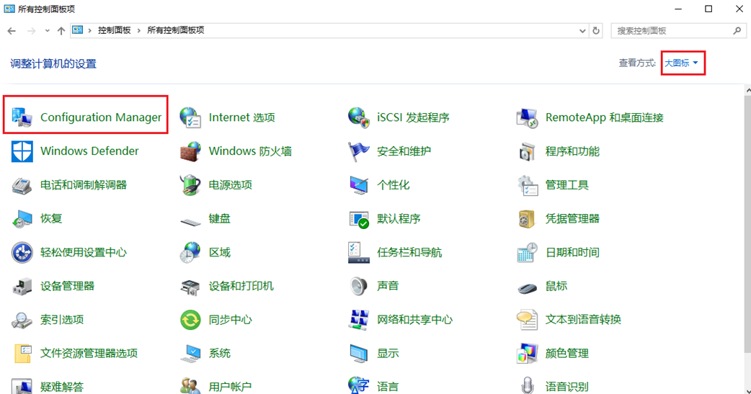Open the 设备管理器 icon
This screenshot has height=394, width=751.
pos(22,286)
